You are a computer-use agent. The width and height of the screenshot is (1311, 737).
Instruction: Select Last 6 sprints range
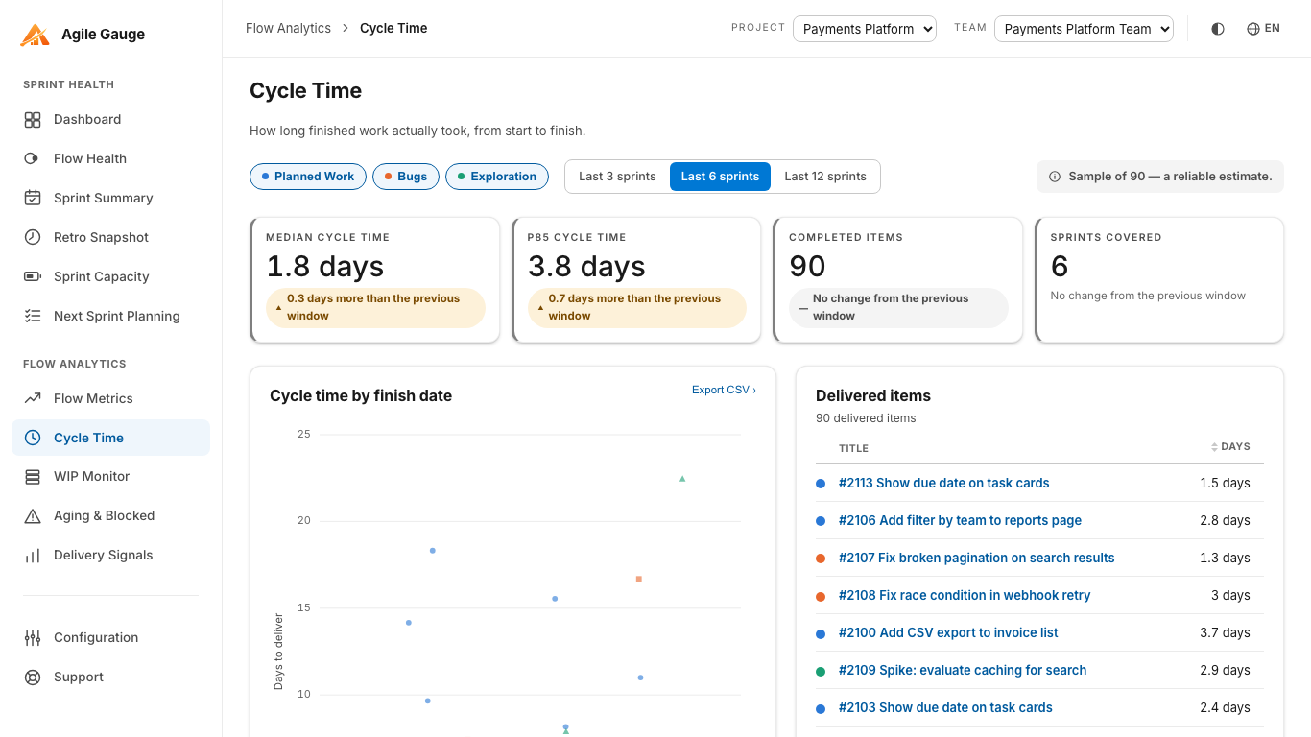point(720,177)
